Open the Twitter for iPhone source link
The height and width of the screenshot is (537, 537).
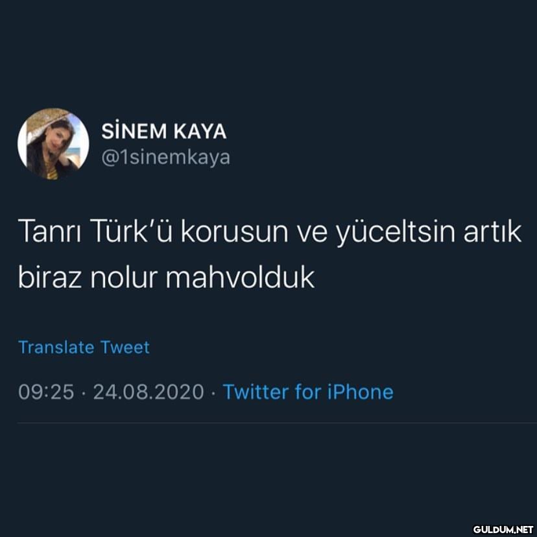[x=308, y=392]
